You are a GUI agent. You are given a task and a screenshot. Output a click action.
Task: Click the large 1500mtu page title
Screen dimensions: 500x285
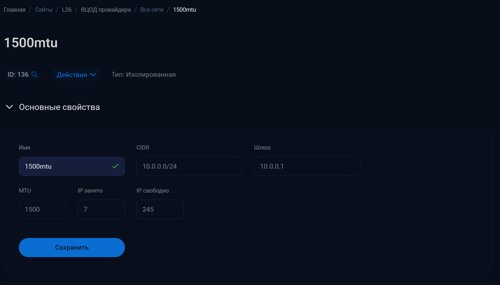pyautogui.click(x=31, y=43)
